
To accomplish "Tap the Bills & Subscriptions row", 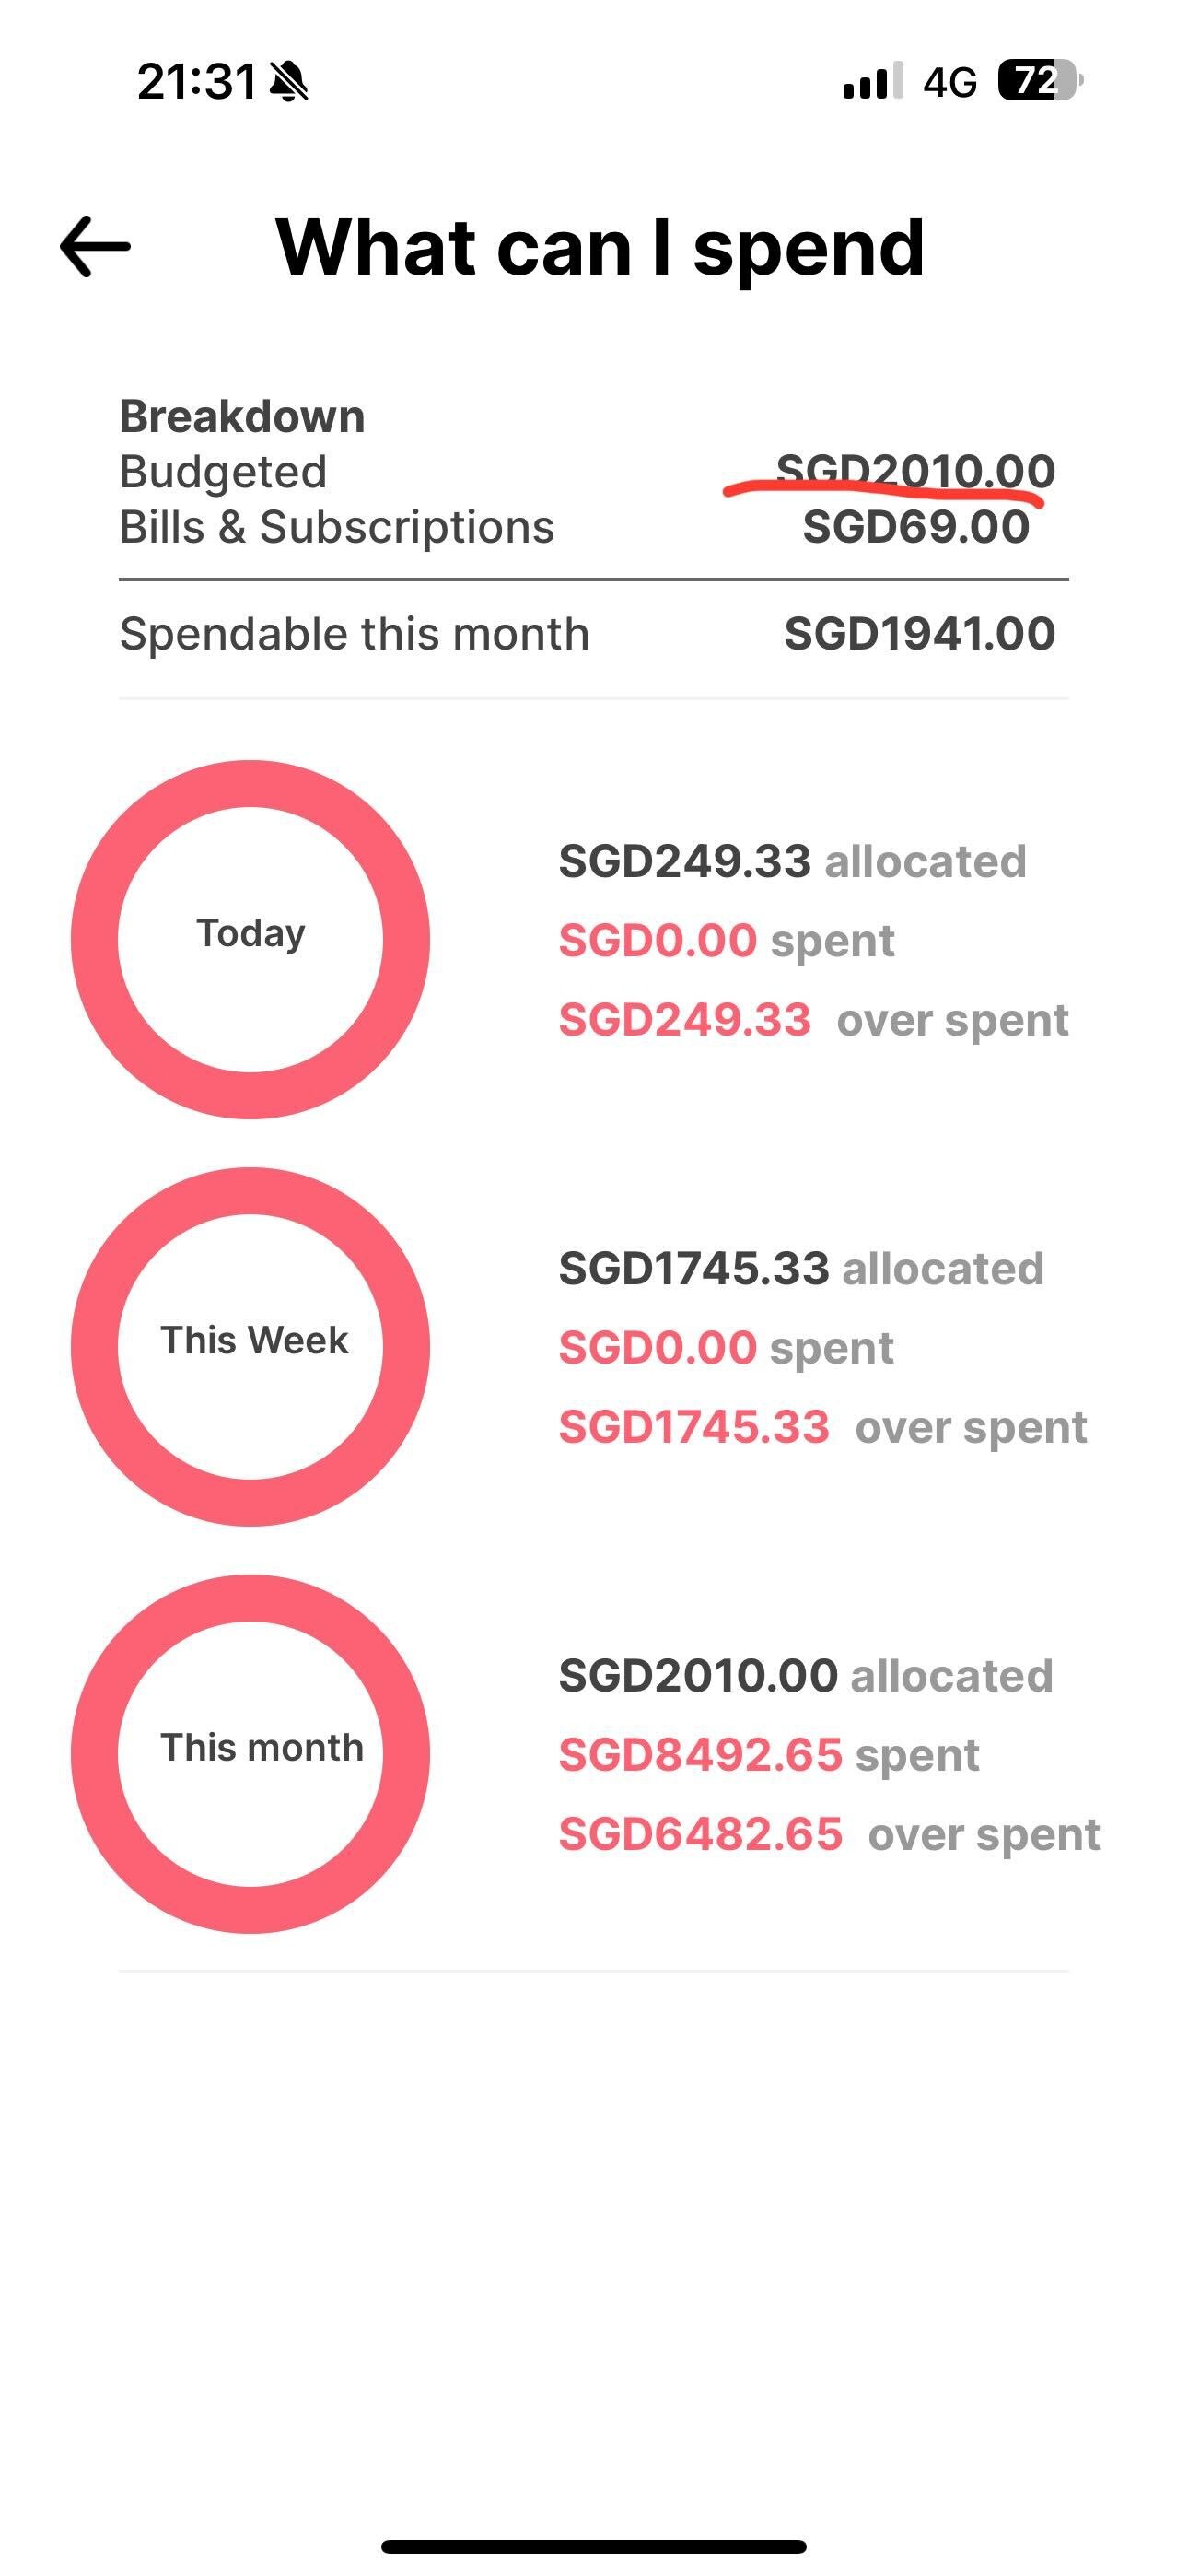I will click(336, 527).
